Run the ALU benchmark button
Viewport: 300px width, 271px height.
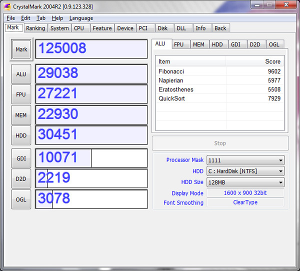tap(21, 74)
